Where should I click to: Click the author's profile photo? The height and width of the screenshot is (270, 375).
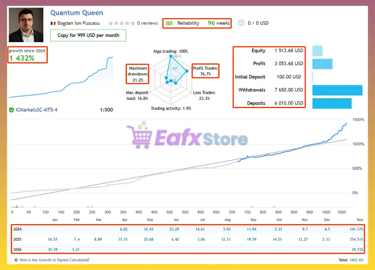pos(26,25)
